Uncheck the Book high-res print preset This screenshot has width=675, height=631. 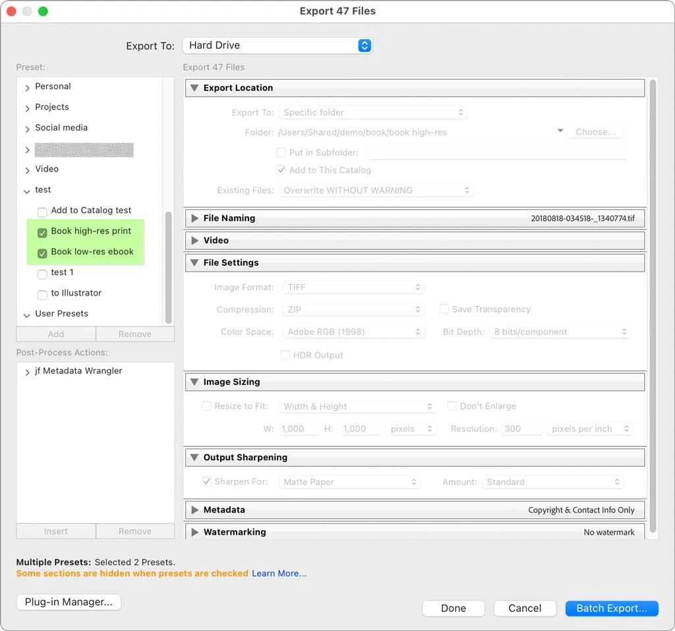click(x=42, y=233)
